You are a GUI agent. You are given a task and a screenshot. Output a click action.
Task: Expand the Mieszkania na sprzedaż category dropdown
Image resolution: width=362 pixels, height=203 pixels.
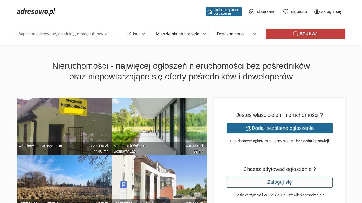click(182, 34)
